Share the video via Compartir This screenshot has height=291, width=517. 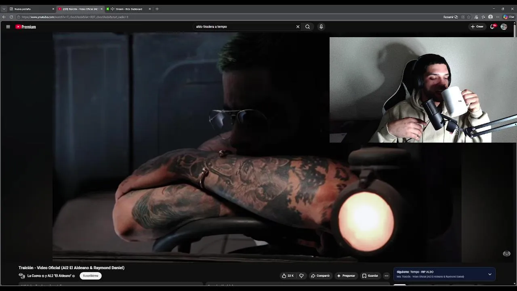pyautogui.click(x=320, y=276)
